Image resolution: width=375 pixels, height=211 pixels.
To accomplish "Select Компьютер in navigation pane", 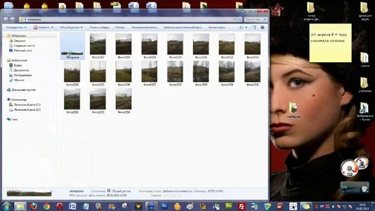I will pos(16,100).
